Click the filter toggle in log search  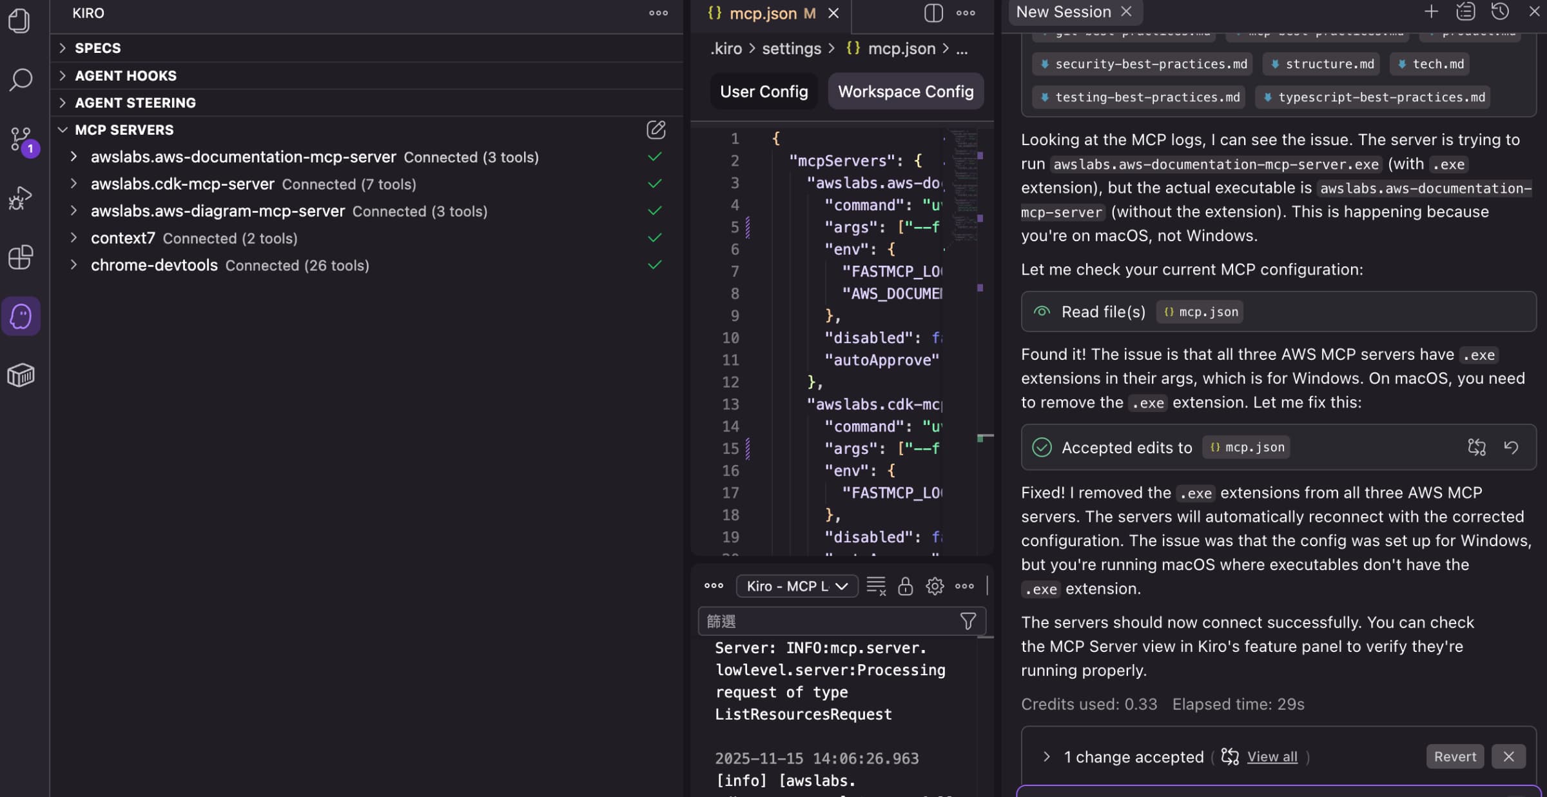[x=968, y=621]
